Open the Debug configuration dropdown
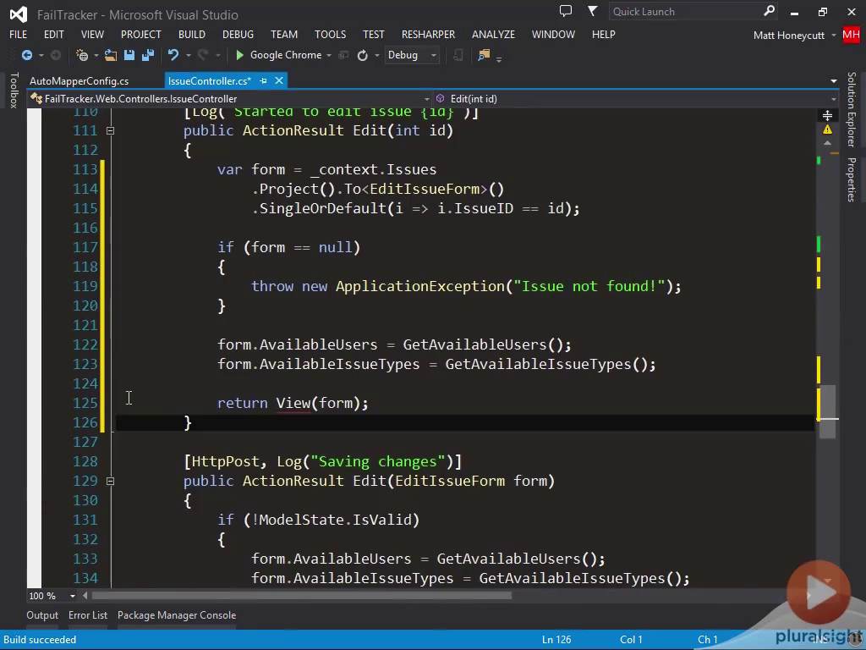866x650 pixels. coord(434,55)
